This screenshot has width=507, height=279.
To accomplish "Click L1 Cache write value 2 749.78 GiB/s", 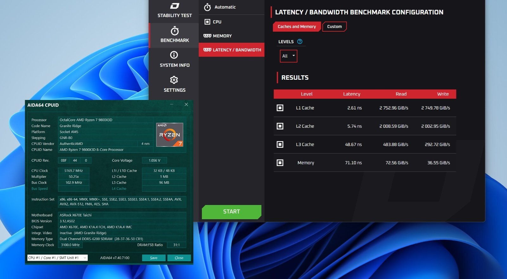I will pos(436,108).
